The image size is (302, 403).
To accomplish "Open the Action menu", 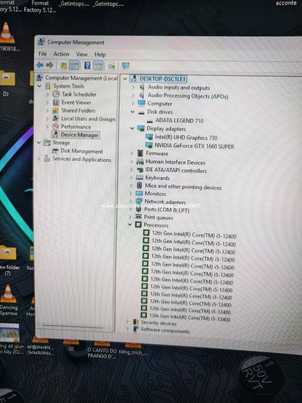I will click(61, 54).
